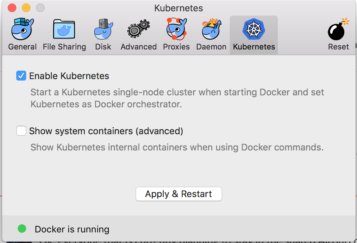The width and height of the screenshot is (357, 243).
Task: Enable Show system containers (advanced)
Action: click(21, 131)
